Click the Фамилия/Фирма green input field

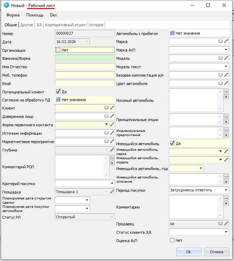pos(85,58)
